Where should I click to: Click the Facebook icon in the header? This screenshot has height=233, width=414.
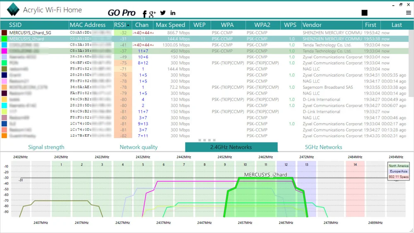(x=145, y=14)
